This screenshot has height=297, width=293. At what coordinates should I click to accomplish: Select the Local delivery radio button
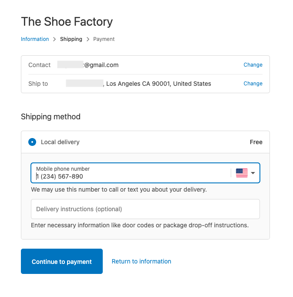32,142
